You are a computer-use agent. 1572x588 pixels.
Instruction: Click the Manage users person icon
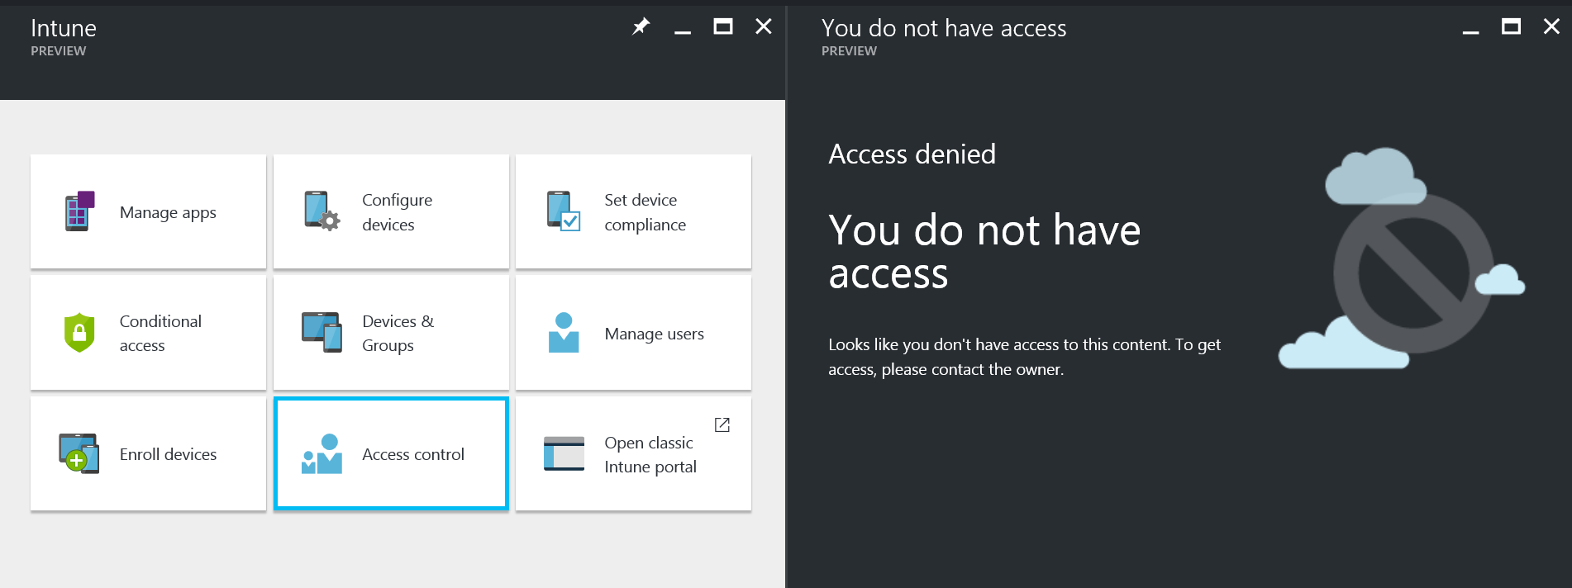tap(564, 333)
